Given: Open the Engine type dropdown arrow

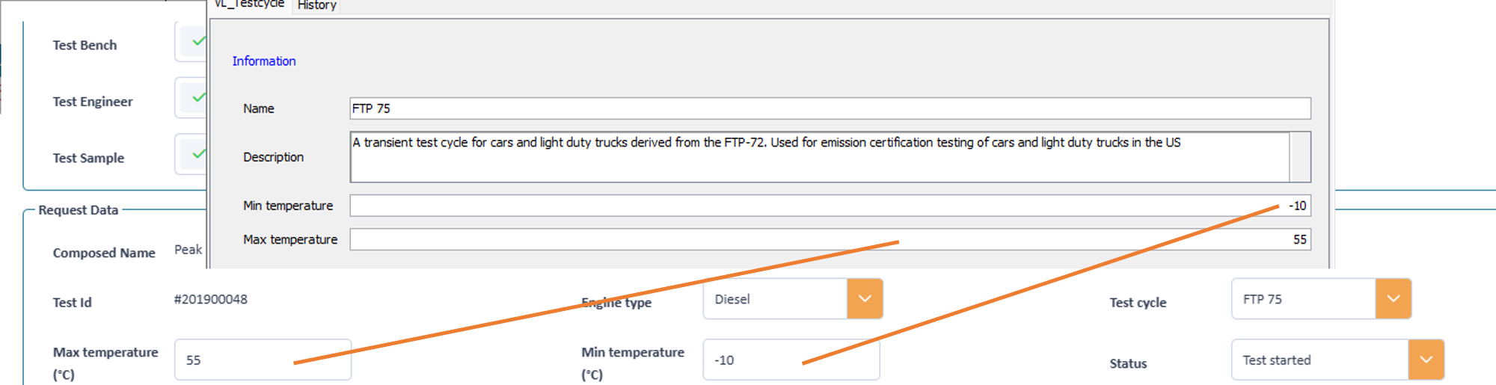Looking at the screenshot, I should tap(865, 298).
